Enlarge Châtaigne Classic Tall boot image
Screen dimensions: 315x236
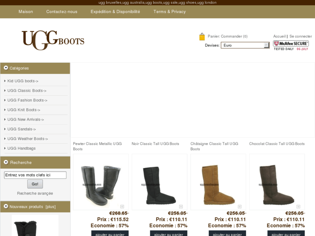[240, 207]
